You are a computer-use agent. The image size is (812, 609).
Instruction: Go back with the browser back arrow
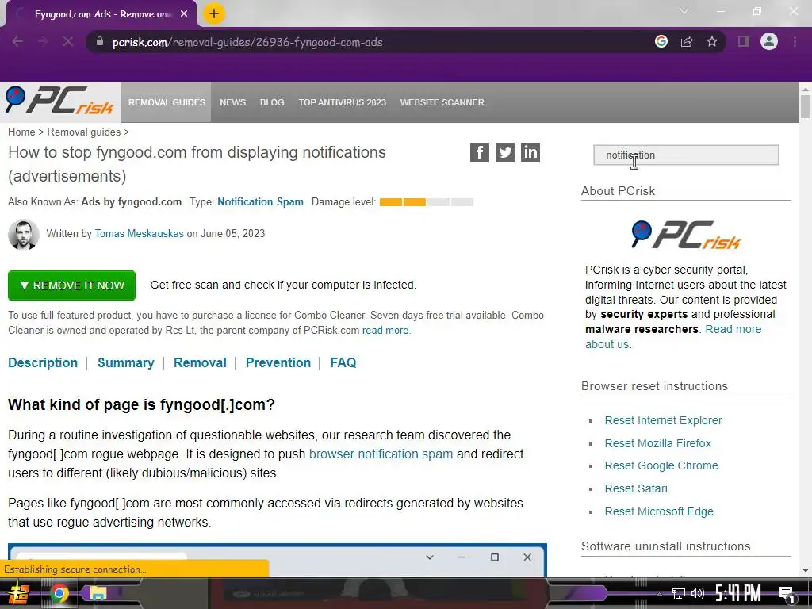pyautogui.click(x=17, y=42)
